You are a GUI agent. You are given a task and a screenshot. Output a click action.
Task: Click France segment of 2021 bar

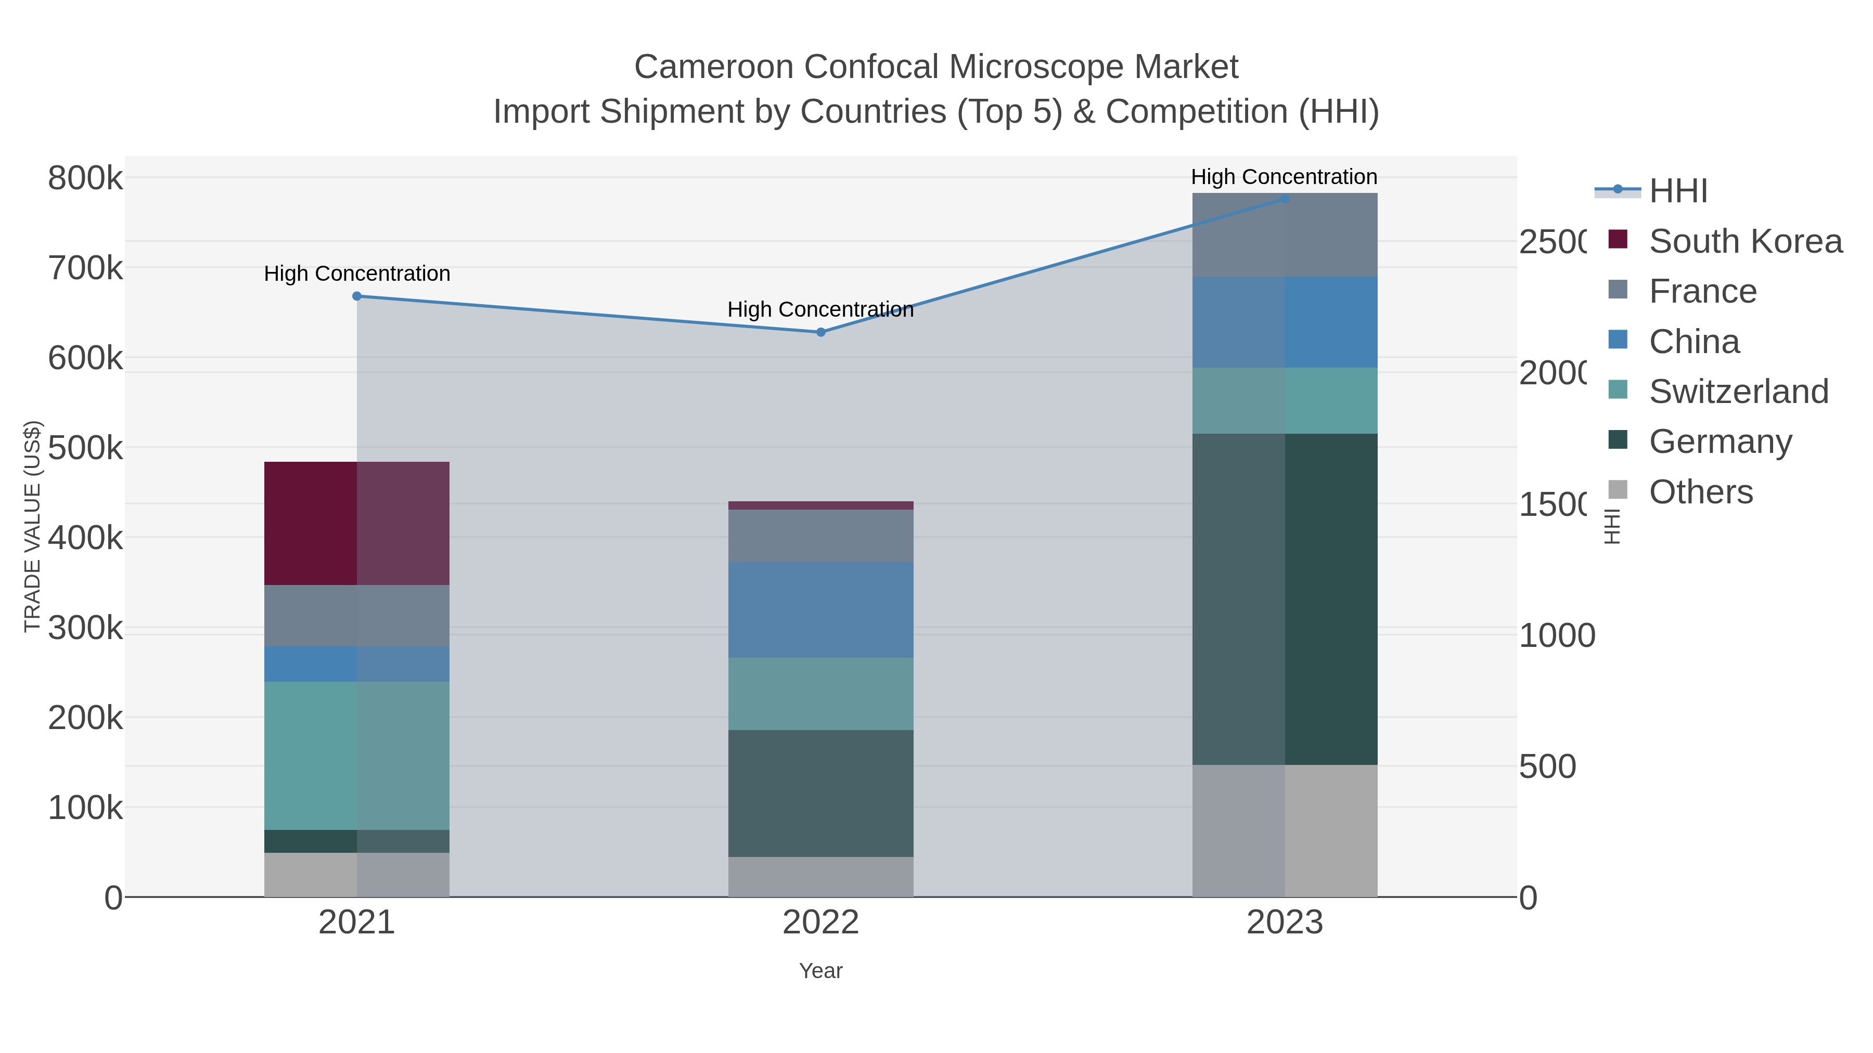click(x=357, y=616)
